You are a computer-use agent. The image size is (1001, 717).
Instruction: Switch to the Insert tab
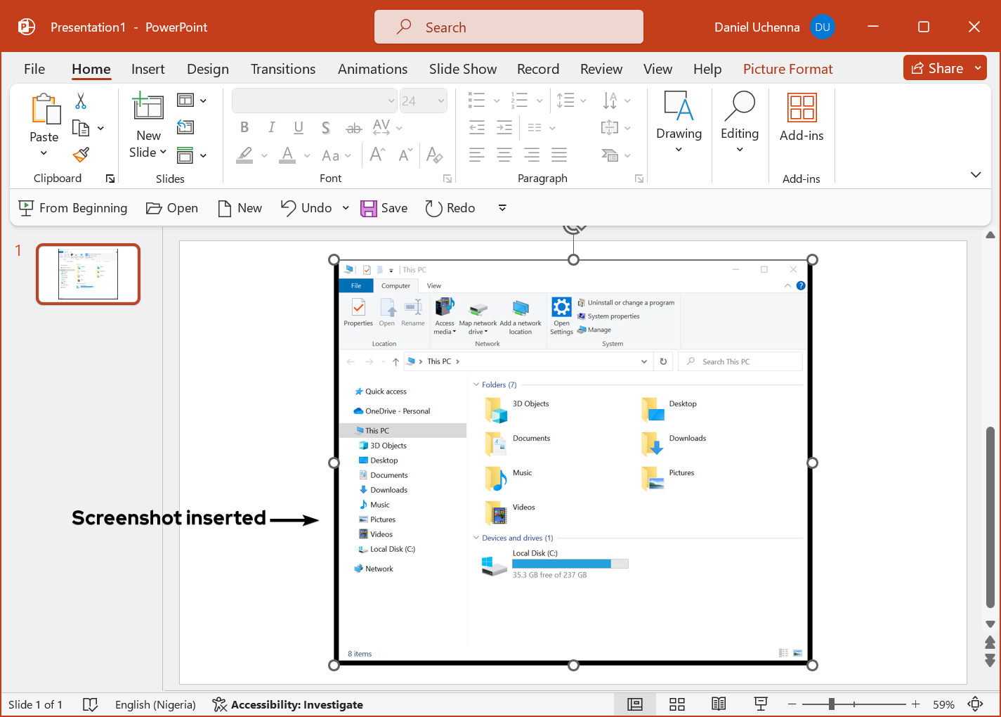pos(148,69)
